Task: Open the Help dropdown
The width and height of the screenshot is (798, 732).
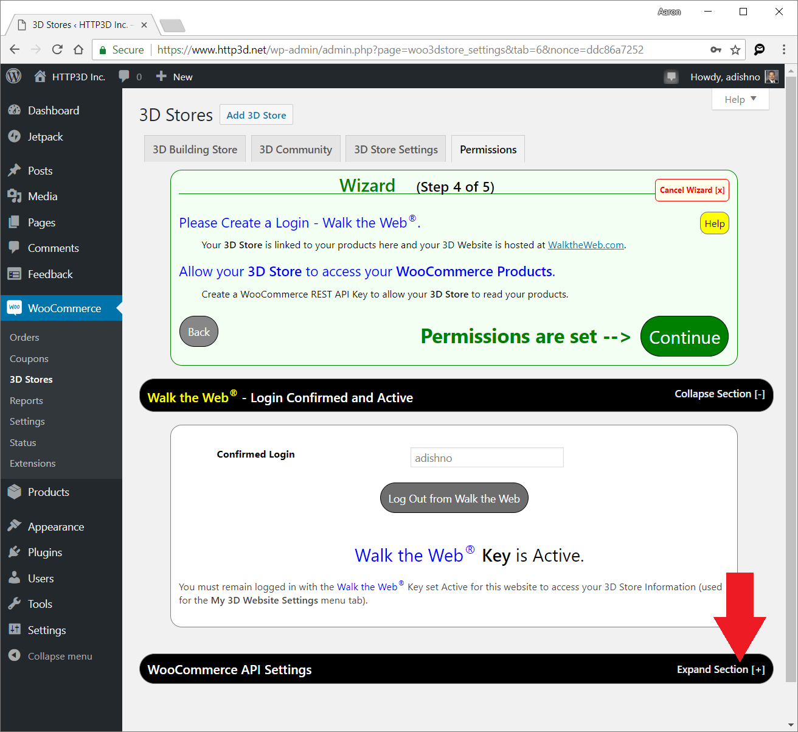Action: tap(740, 99)
